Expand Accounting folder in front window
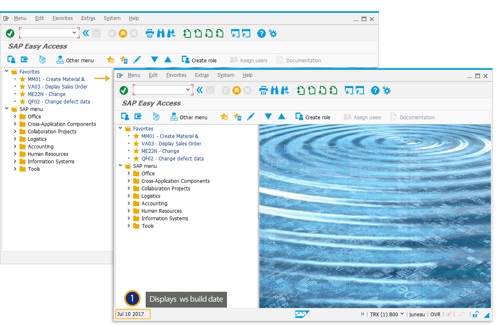This screenshot has width=498, height=325. pos(129,203)
